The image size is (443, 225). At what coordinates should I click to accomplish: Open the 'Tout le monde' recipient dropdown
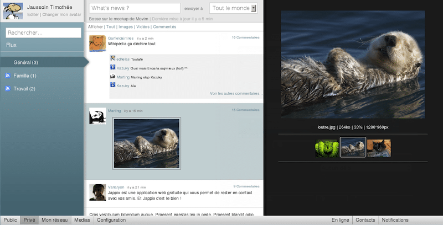[x=233, y=8]
